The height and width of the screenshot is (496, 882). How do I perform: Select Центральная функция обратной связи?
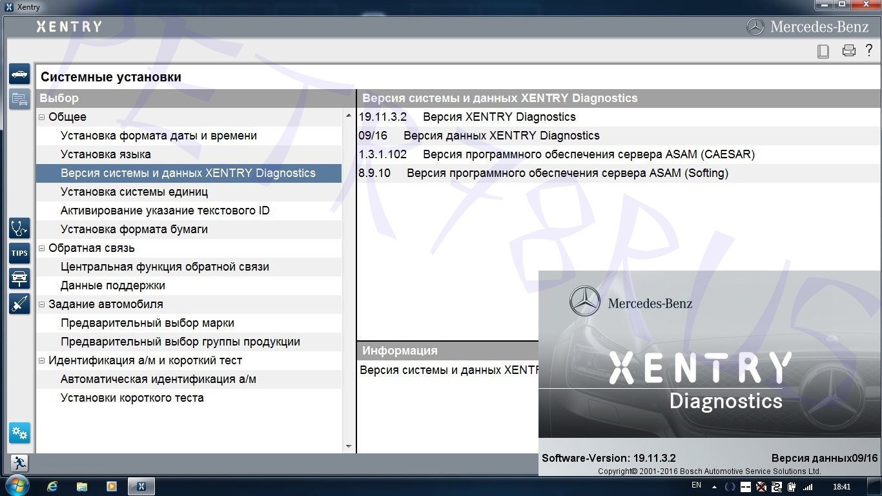click(x=189, y=267)
